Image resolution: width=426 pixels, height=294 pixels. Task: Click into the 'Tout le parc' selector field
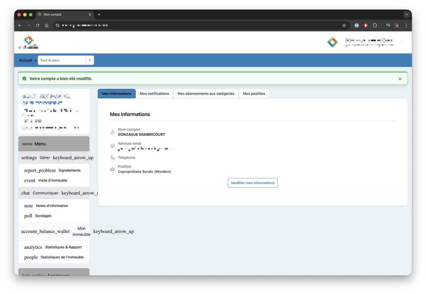[62, 60]
